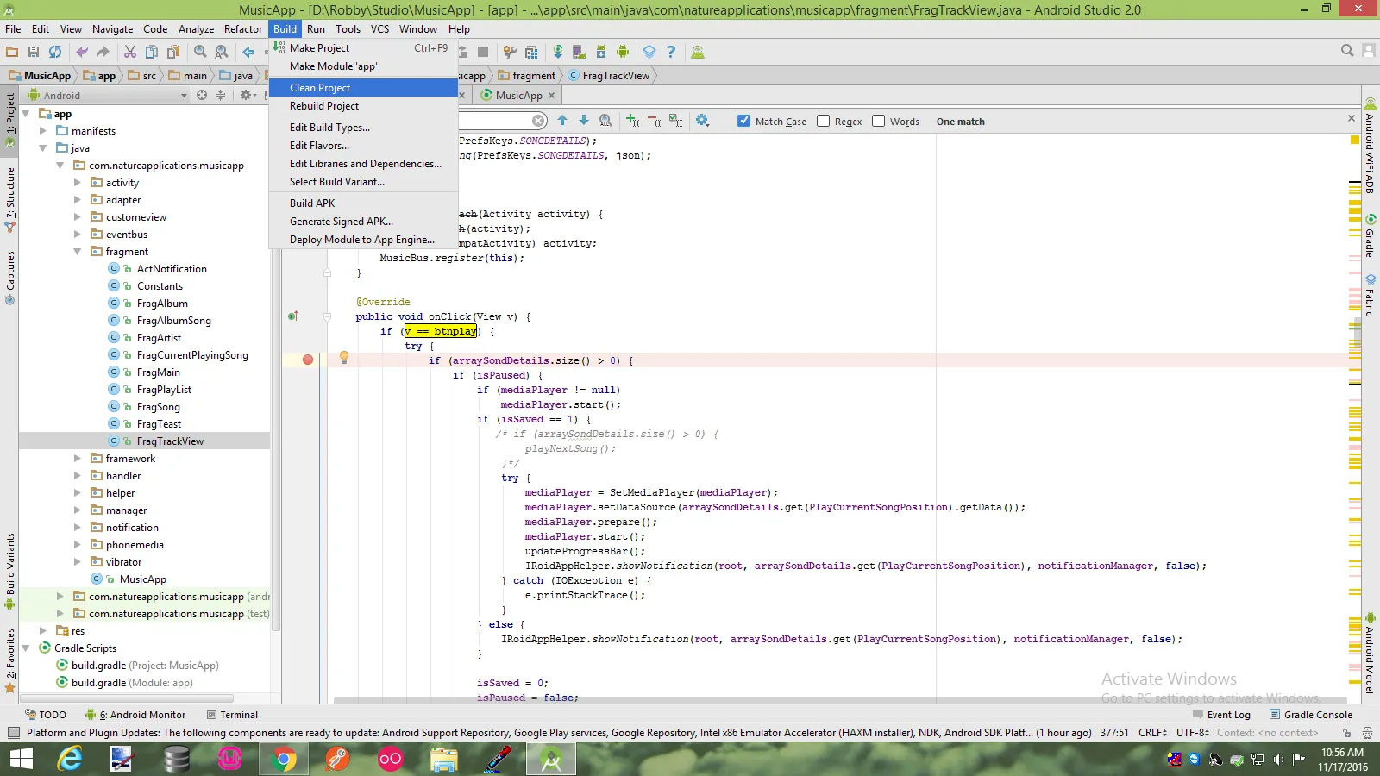1380x776 pixels.
Task: Choose Generate Signed APK menu entry
Action: [342, 222]
